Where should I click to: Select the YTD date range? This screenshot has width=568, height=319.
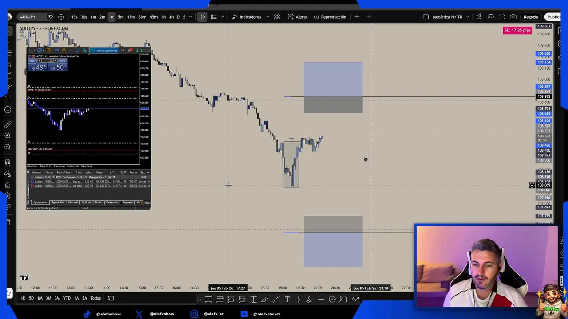[x=67, y=298]
